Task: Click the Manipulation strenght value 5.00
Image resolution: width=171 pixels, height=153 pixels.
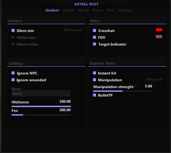Action: (x=149, y=86)
